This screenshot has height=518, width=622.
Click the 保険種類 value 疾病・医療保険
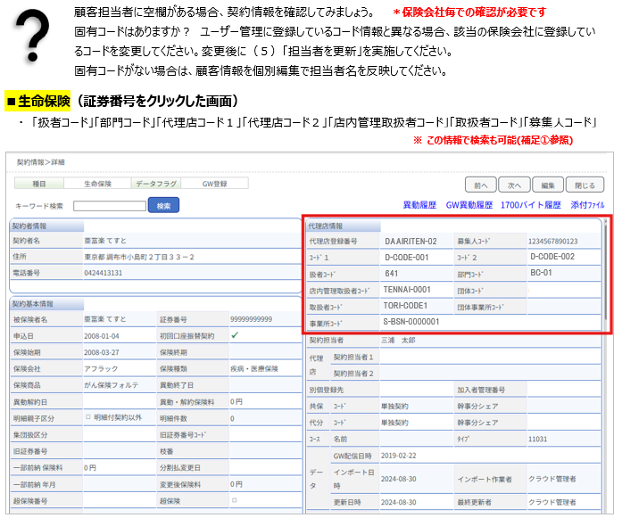pos(253,368)
